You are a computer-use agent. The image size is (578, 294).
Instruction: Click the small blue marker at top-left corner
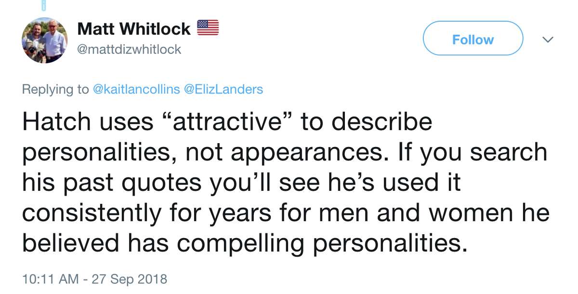coord(44,5)
